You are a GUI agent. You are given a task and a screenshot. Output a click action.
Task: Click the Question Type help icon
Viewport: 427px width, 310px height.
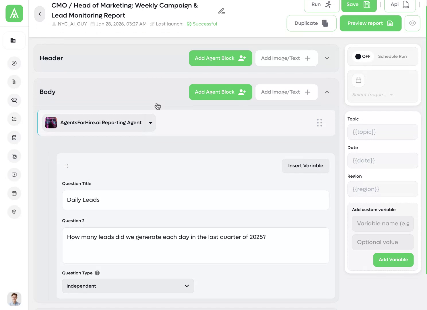coord(97,273)
